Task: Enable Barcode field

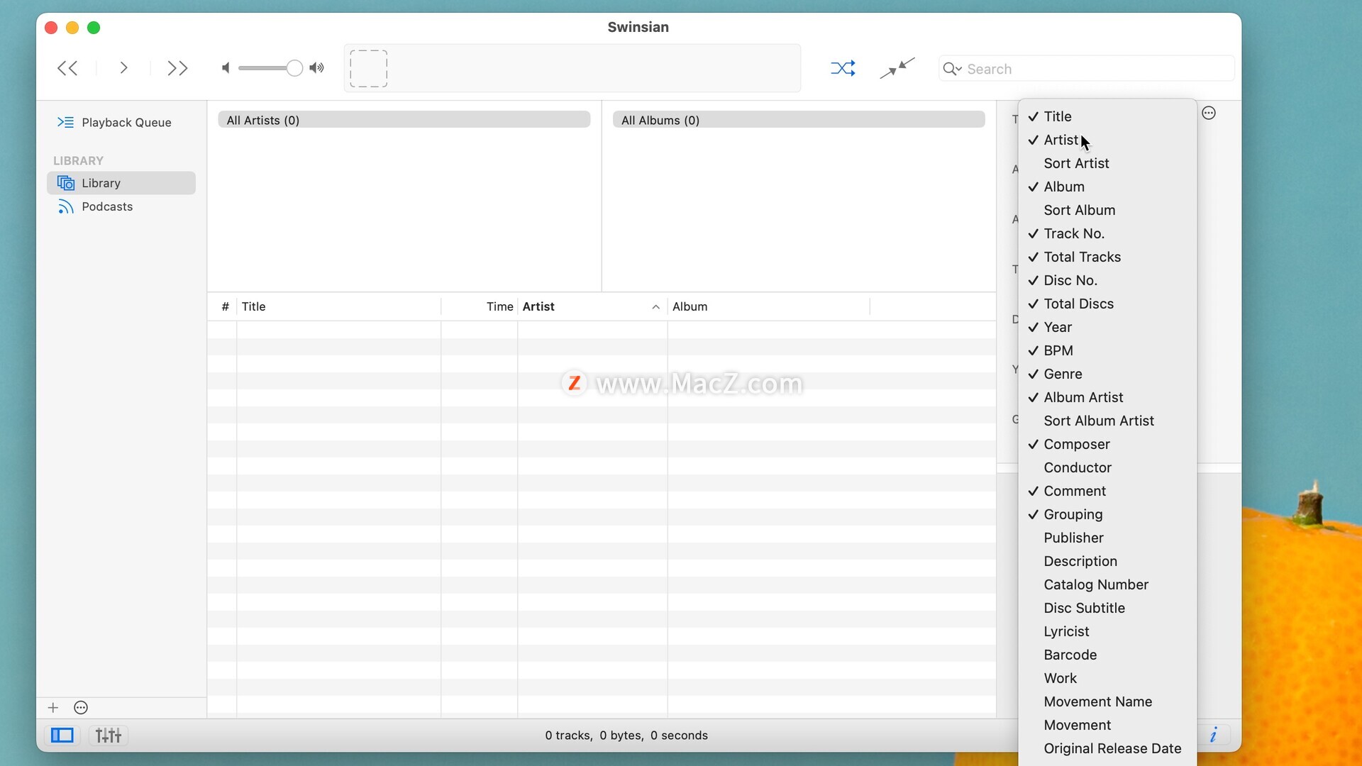Action: click(x=1107, y=655)
